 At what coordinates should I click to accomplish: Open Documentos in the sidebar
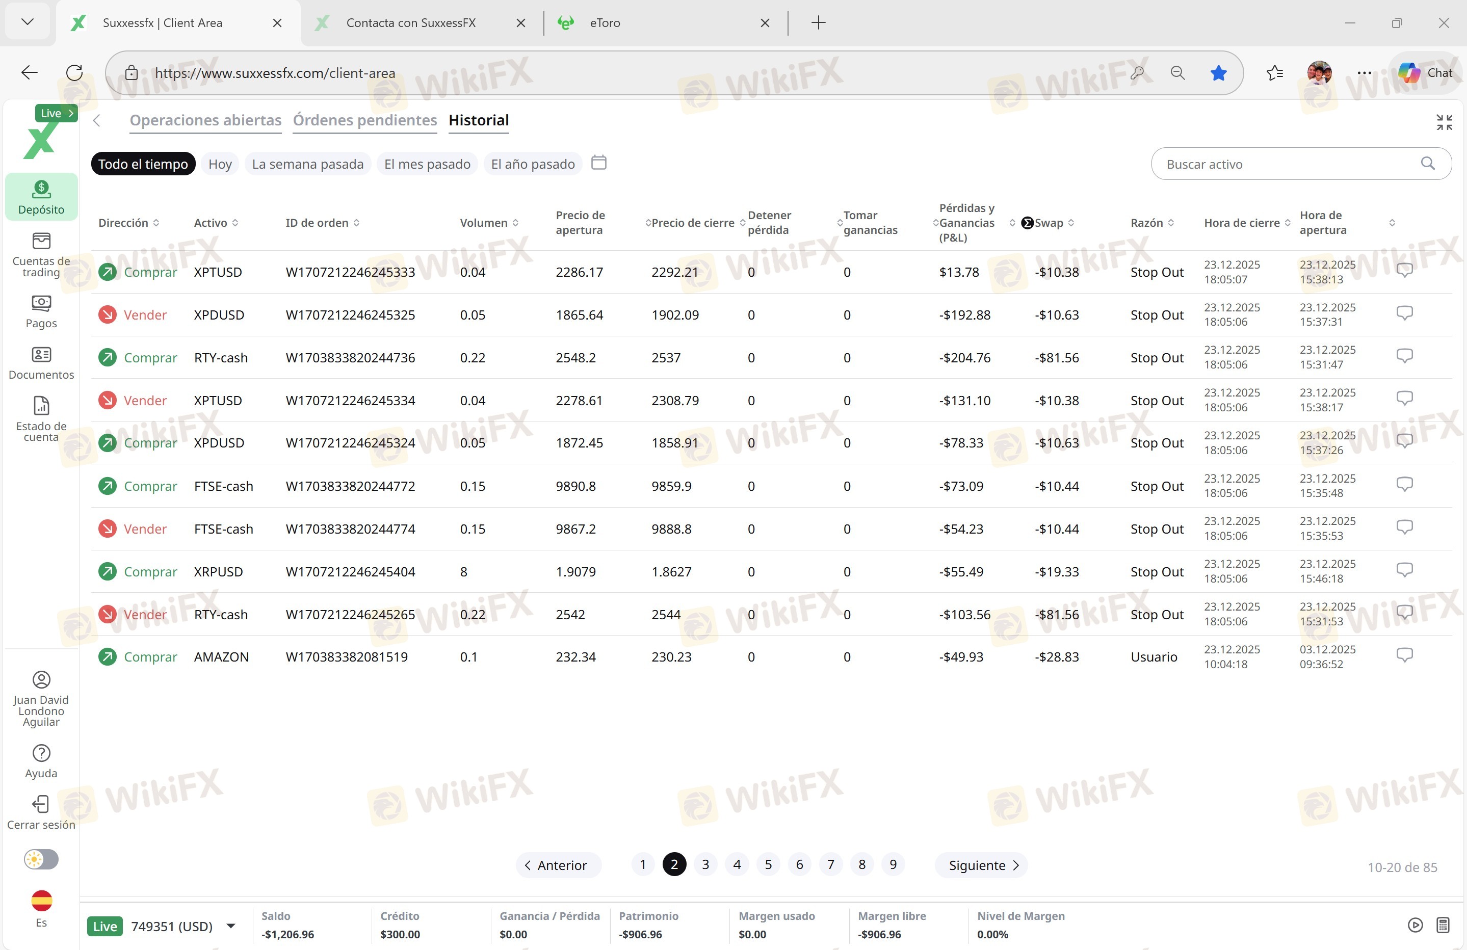[41, 362]
